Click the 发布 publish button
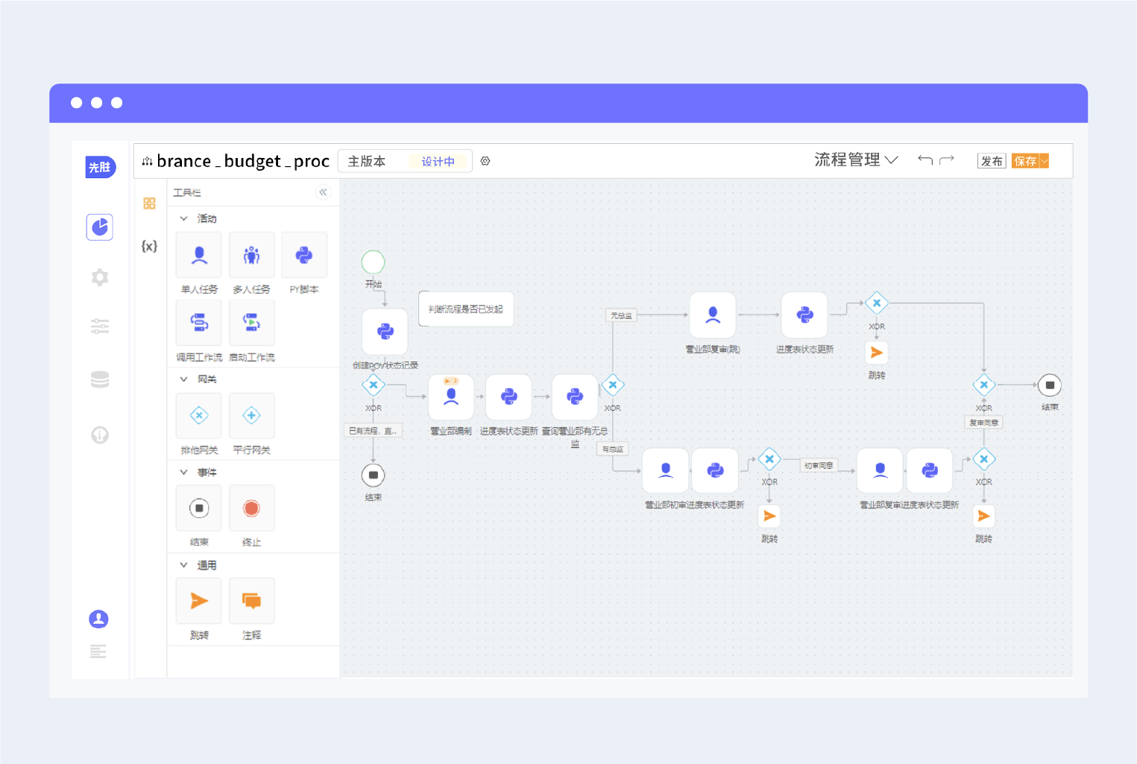 992,161
